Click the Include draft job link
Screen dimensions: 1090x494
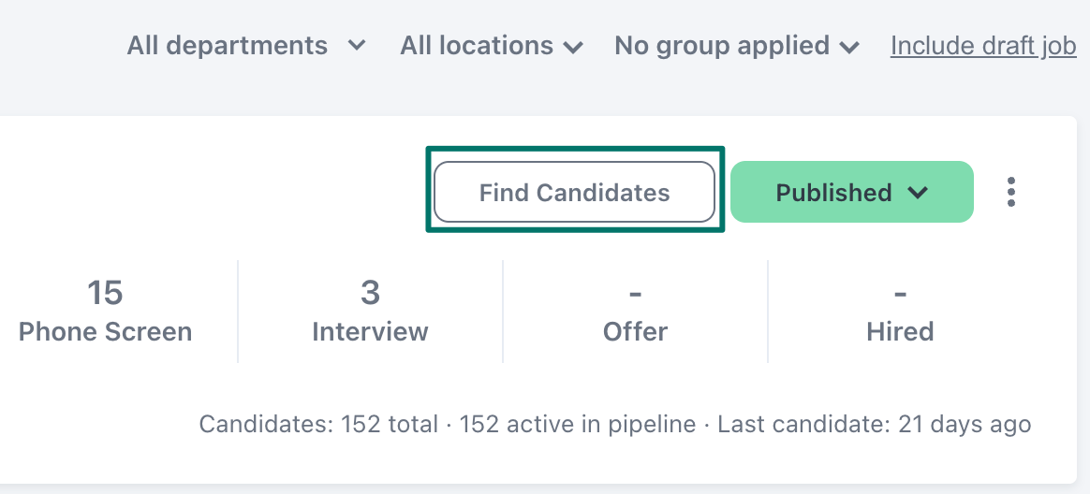983,46
